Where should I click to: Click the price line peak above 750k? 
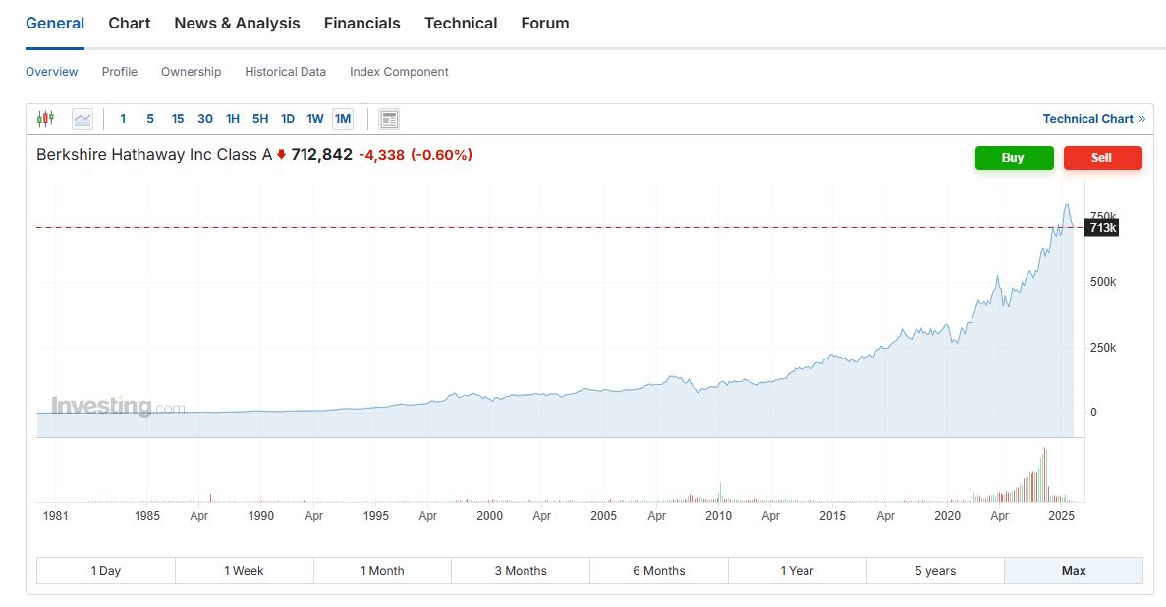point(1067,205)
